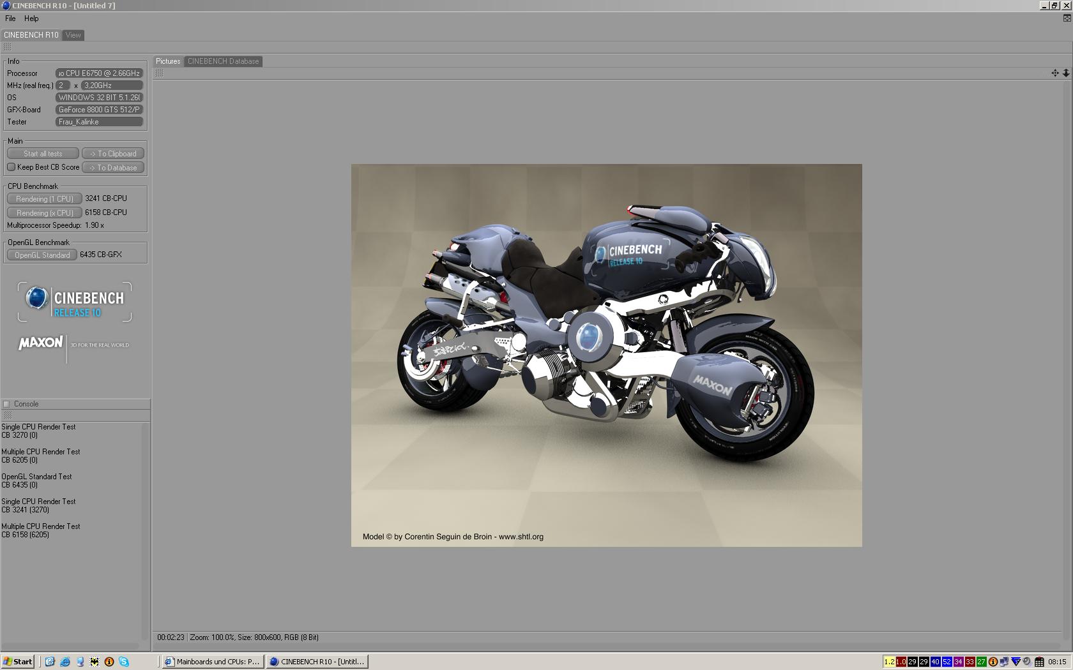Run the OpenGL Standard benchmark
The image size is (1073, 670).
click(x=42, y=255)
